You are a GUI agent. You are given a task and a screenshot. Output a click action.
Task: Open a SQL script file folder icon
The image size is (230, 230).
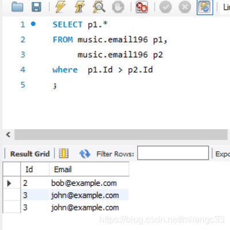(17, 7)
